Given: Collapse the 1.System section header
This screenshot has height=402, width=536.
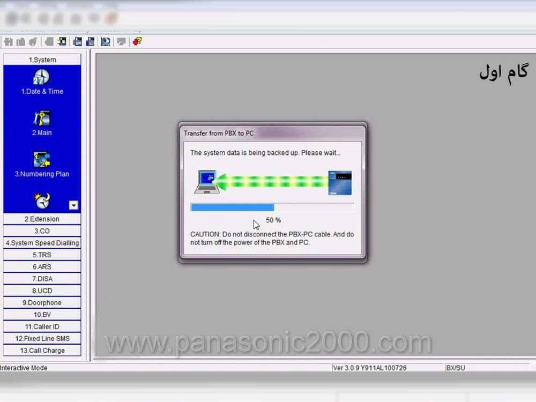Looking at the screenshot, I should coord(42,59).
